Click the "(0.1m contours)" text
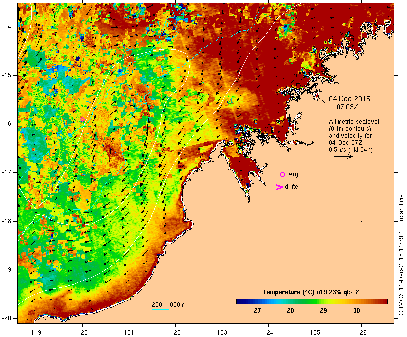 click(350, 129)
